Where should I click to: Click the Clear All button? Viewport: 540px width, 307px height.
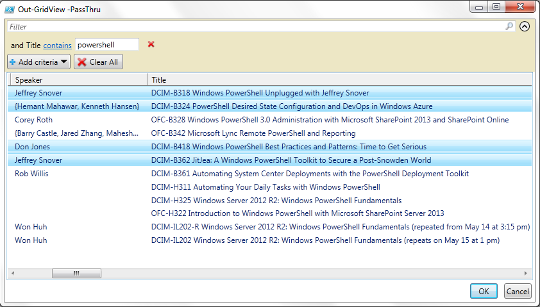click(98, 62)
